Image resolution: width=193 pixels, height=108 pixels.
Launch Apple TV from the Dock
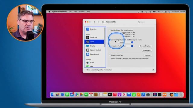[110, 94]
